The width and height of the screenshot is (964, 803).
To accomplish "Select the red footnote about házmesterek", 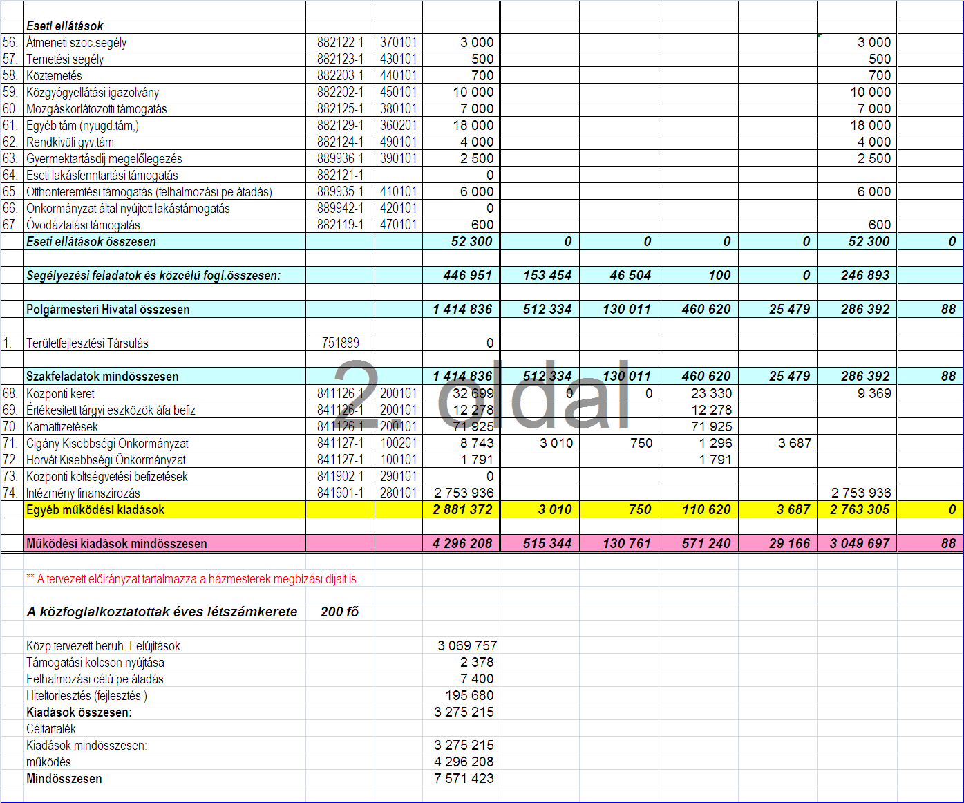I will pyautogui.click(x=193, y=579).
